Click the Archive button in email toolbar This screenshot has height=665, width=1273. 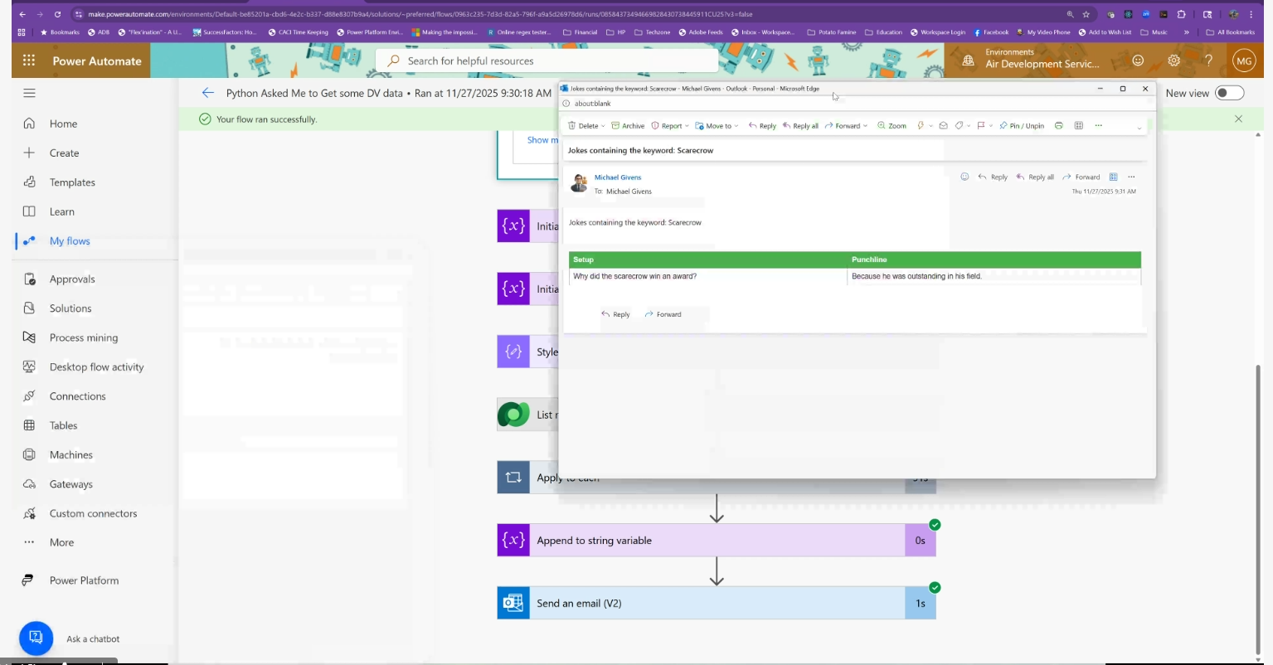[x=628, y=126]
